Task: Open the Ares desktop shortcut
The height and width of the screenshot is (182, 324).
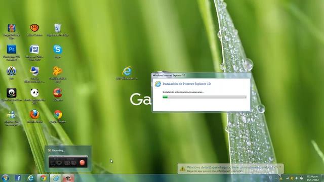Action: [x=11, y=71]
